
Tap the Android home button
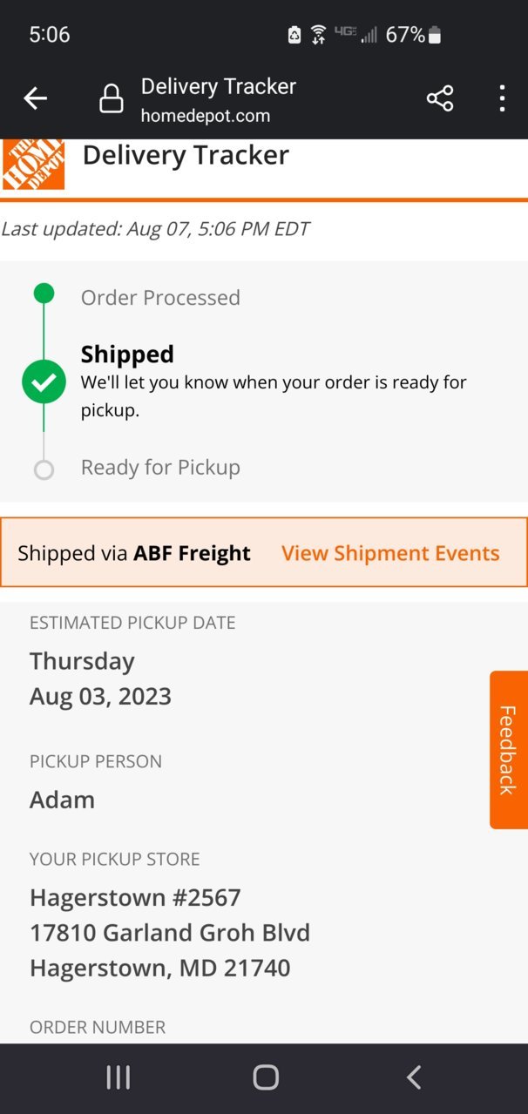click(266, 1077)
